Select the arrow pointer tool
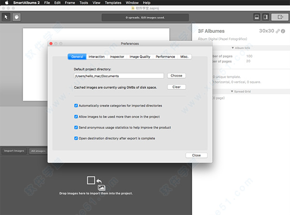The width and height of the screenshot is (290, 215). (x=6, y=17)
